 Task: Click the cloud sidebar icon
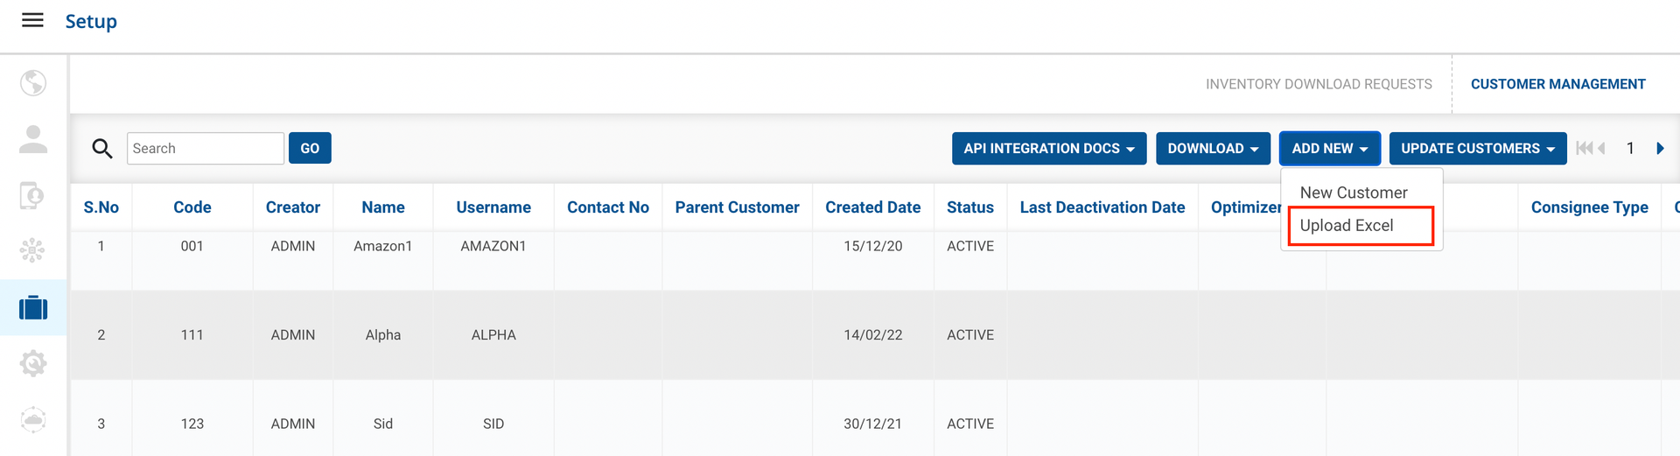point(33,419)
